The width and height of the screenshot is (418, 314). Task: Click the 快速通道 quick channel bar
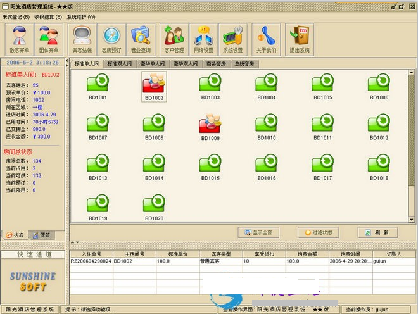click(33, 254)
